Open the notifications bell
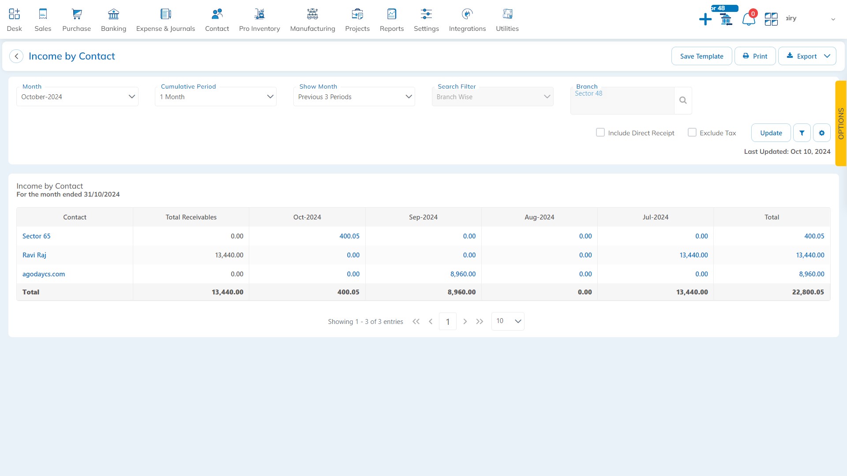This screenshot has height=476, width=847. point(749,19)
